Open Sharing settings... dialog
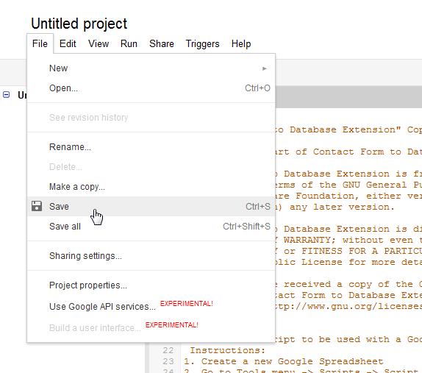 click(151, 255)
